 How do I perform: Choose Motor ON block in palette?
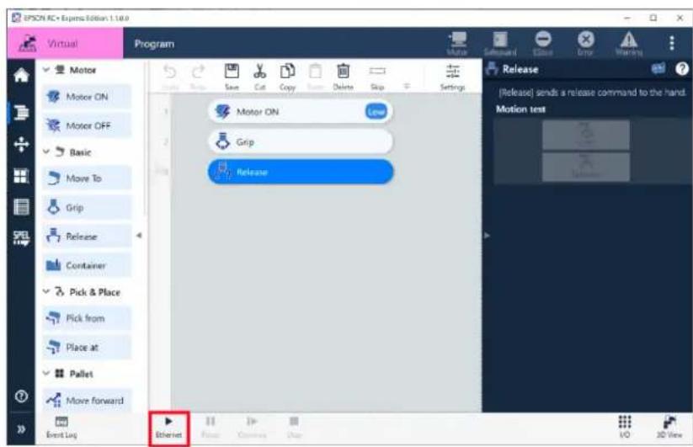coord(87,97)
